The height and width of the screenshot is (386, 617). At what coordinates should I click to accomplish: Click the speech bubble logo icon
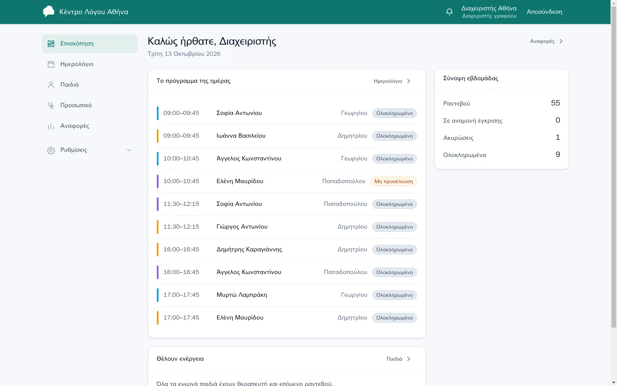pos(49,12)
